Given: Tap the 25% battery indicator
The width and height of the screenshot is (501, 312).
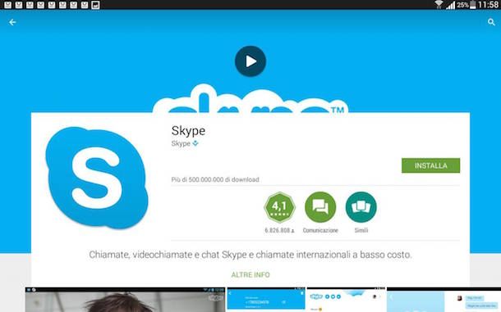Looking at the screenshot, I should click(467, 5).
